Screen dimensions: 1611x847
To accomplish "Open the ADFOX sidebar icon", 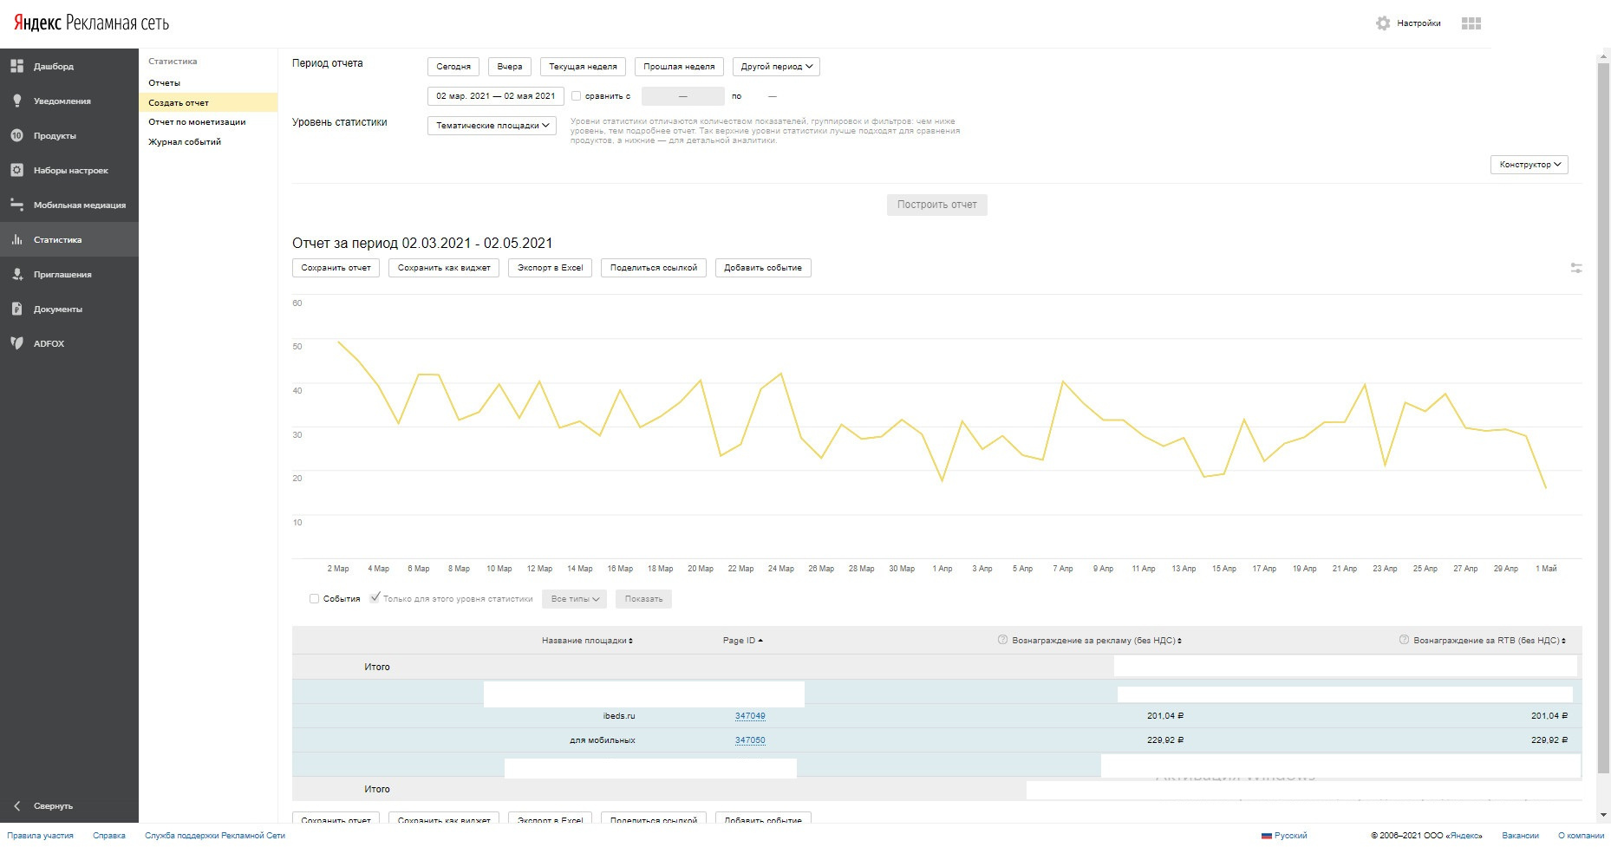I will 16,343.
